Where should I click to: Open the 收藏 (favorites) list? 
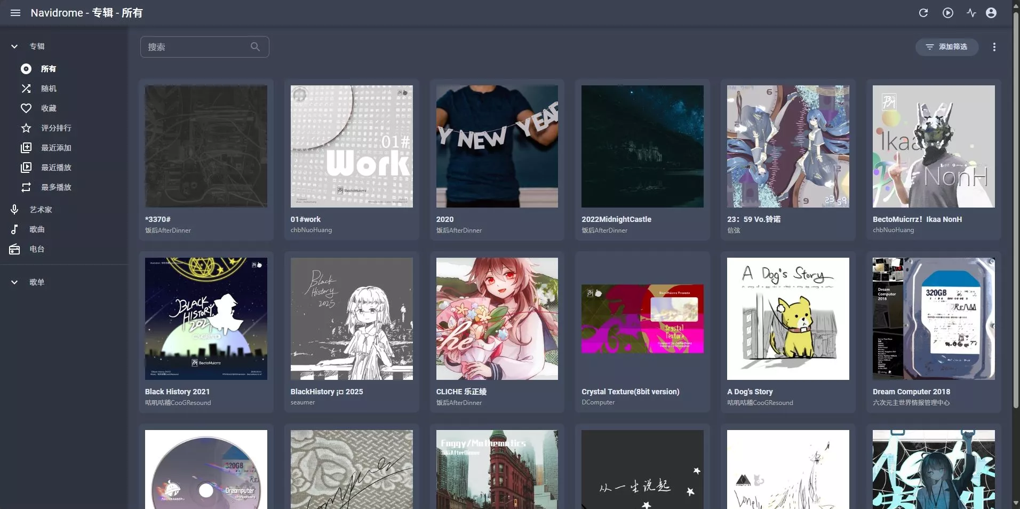pyautogui.click(x=48, y=108)
